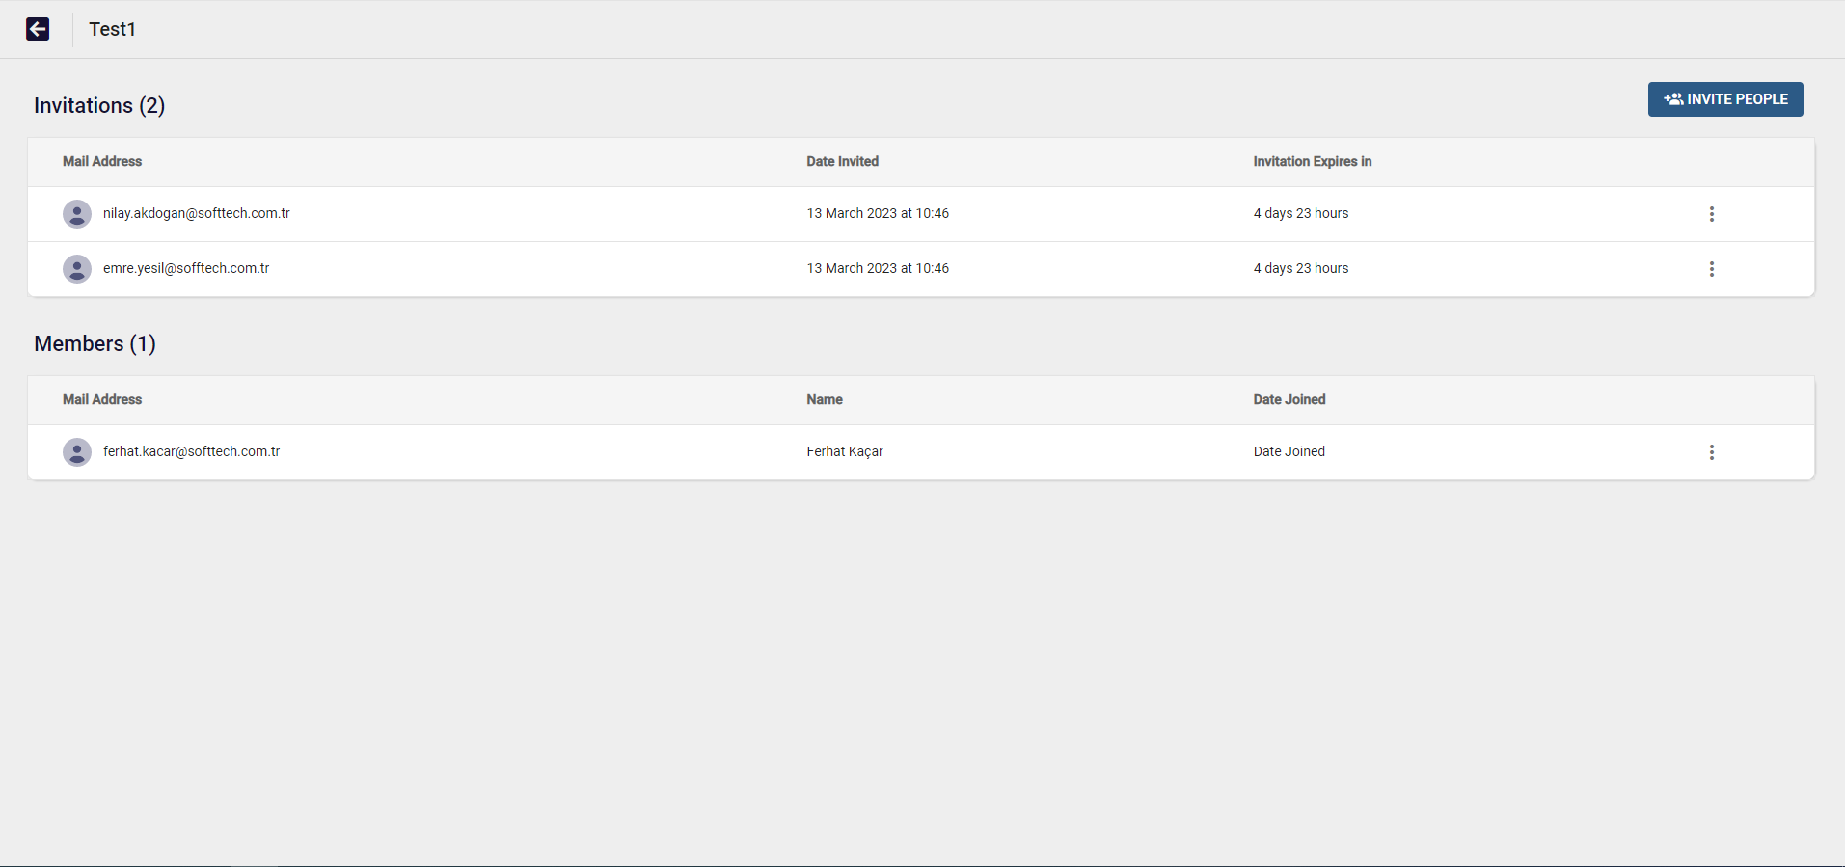Click the Invite People button

(1724, 99)
